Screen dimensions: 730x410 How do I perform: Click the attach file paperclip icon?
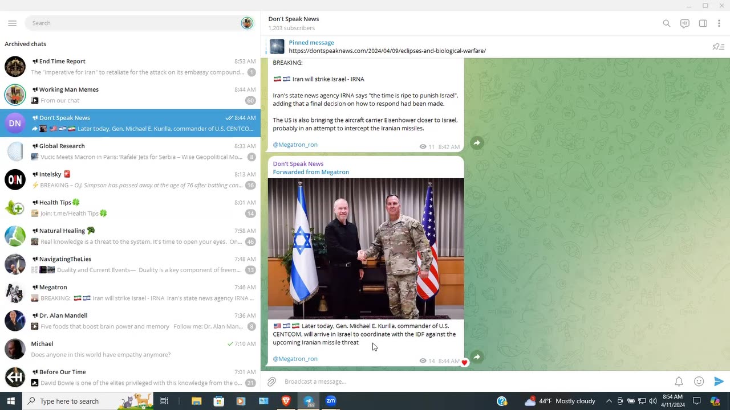click(x=272, y=382)
